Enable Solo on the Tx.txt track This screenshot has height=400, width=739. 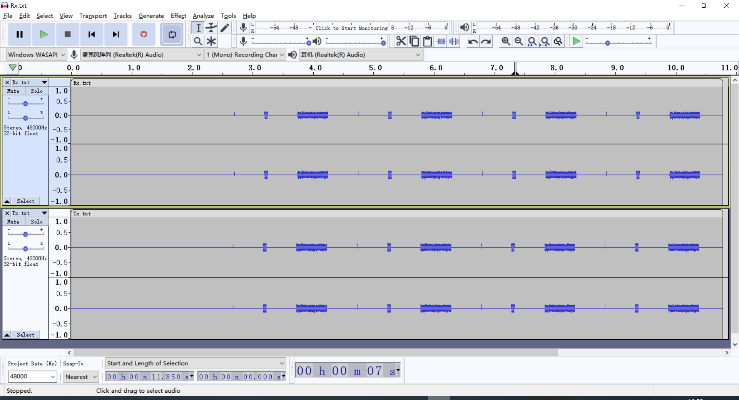(37, 222)
